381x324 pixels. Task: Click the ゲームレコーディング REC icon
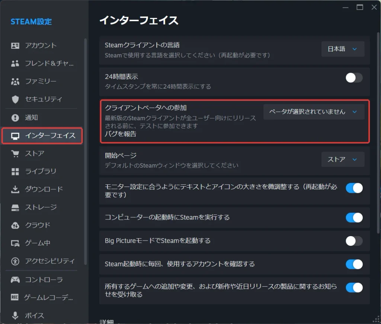15,297
